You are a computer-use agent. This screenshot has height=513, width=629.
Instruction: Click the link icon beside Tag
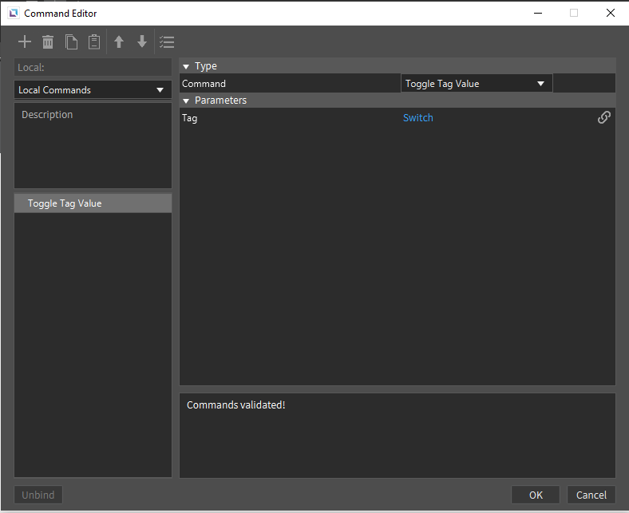pos(604,117)
